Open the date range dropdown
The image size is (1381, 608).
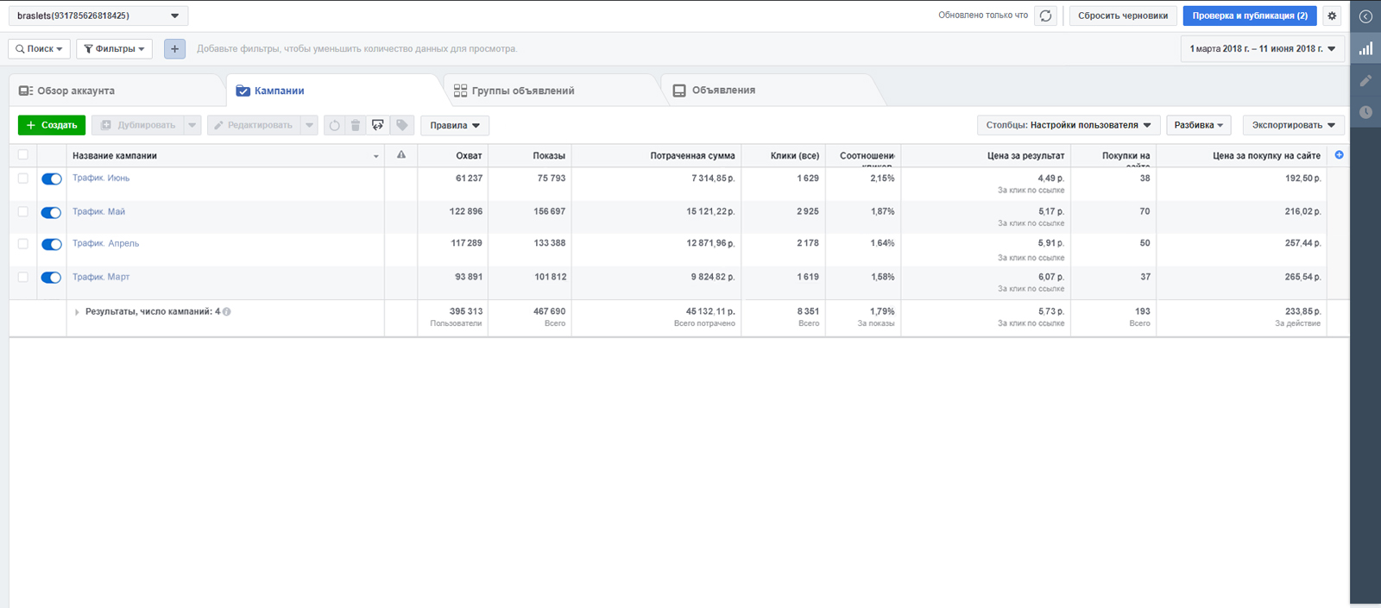(1262, 49)
